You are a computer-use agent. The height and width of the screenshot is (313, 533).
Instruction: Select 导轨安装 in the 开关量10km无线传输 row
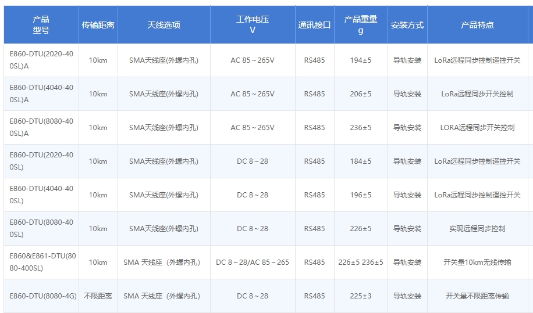pos(407,262)
